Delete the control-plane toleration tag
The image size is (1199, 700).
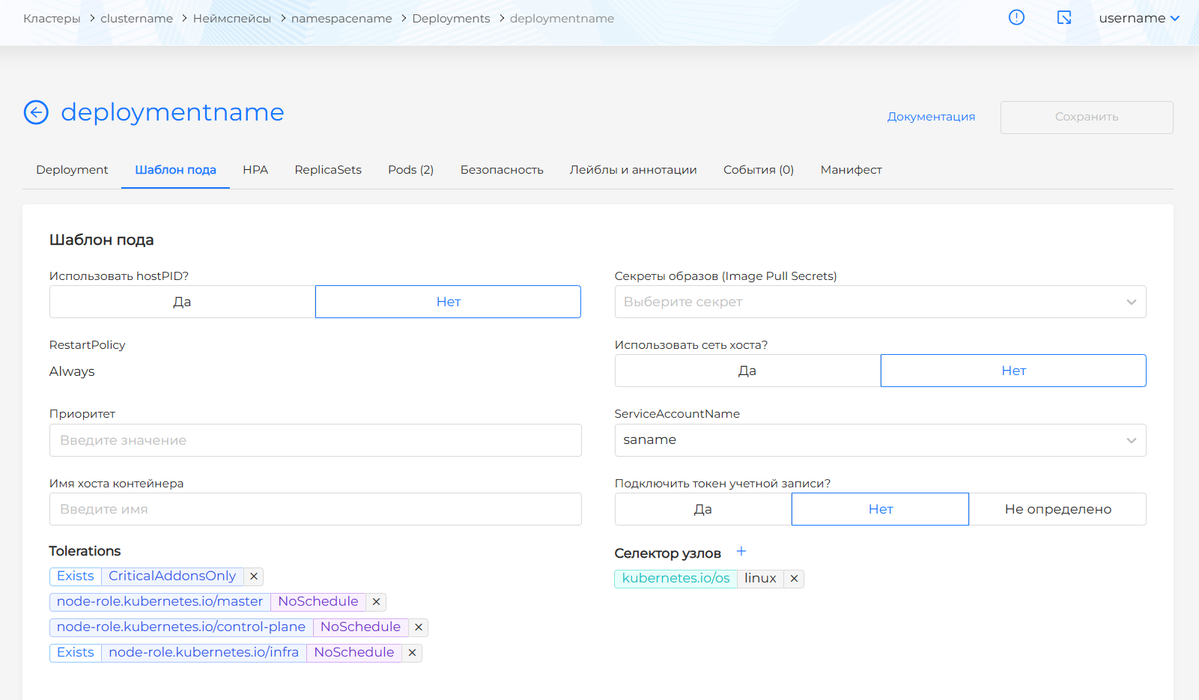pyautogui.click(x=419, y=627)
